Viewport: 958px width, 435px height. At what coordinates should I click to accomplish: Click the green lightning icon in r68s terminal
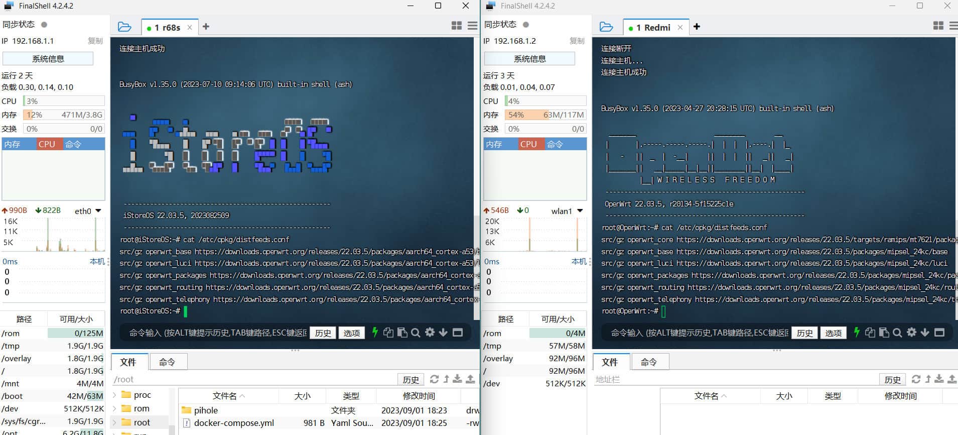[x=374, y=332]
